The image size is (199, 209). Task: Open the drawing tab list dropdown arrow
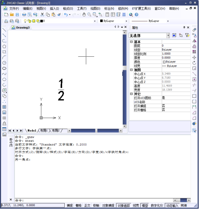(x=122, y=27)
